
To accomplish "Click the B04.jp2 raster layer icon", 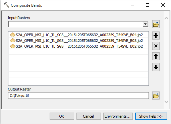I will click(13, 35).
